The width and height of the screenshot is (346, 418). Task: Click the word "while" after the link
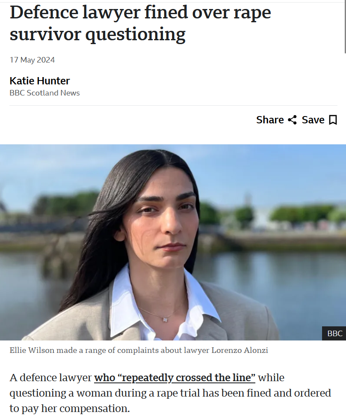[271, 377]
